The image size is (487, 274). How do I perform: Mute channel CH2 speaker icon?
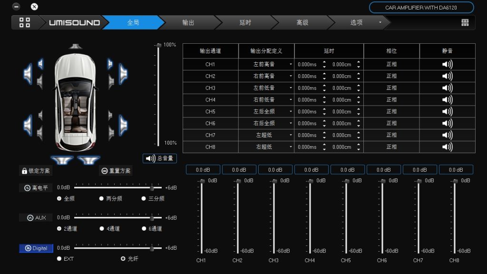click(x=447, y=76)
